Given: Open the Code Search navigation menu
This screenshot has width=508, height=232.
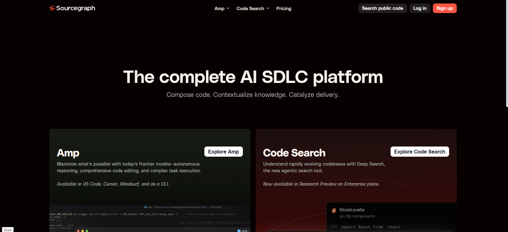Looking at the screenshot, I should (253, 9).
